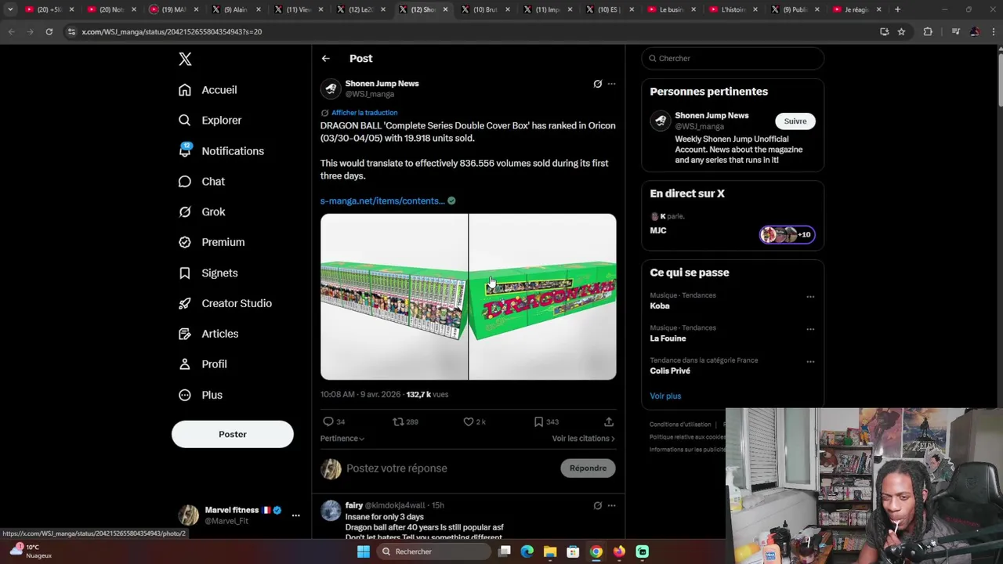Open the Koba trending topic
This screenshot has width=1003, height=564.
660,306
